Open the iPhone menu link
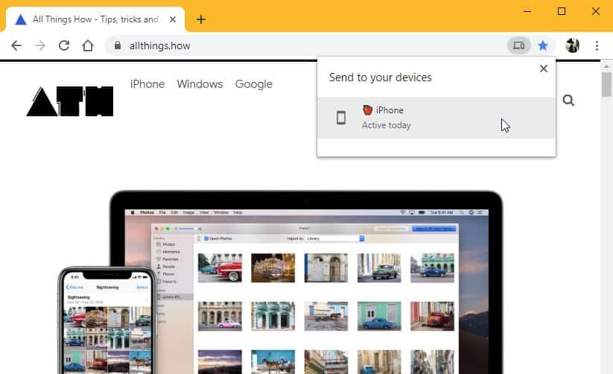The image size is (613, 374). tap(147, 84)
